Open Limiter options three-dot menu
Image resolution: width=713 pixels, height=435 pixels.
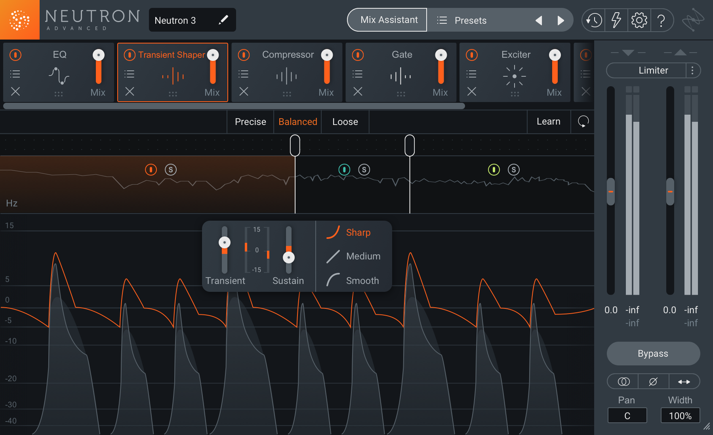[692, 70]
